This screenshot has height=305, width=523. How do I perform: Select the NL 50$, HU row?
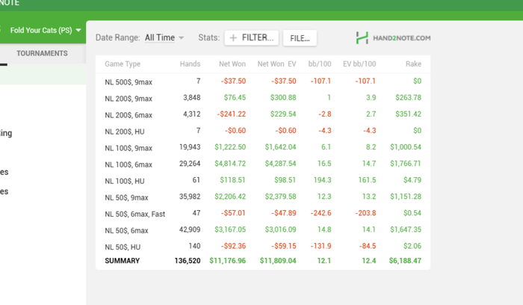pyautogui.click(x=263, y=247)
